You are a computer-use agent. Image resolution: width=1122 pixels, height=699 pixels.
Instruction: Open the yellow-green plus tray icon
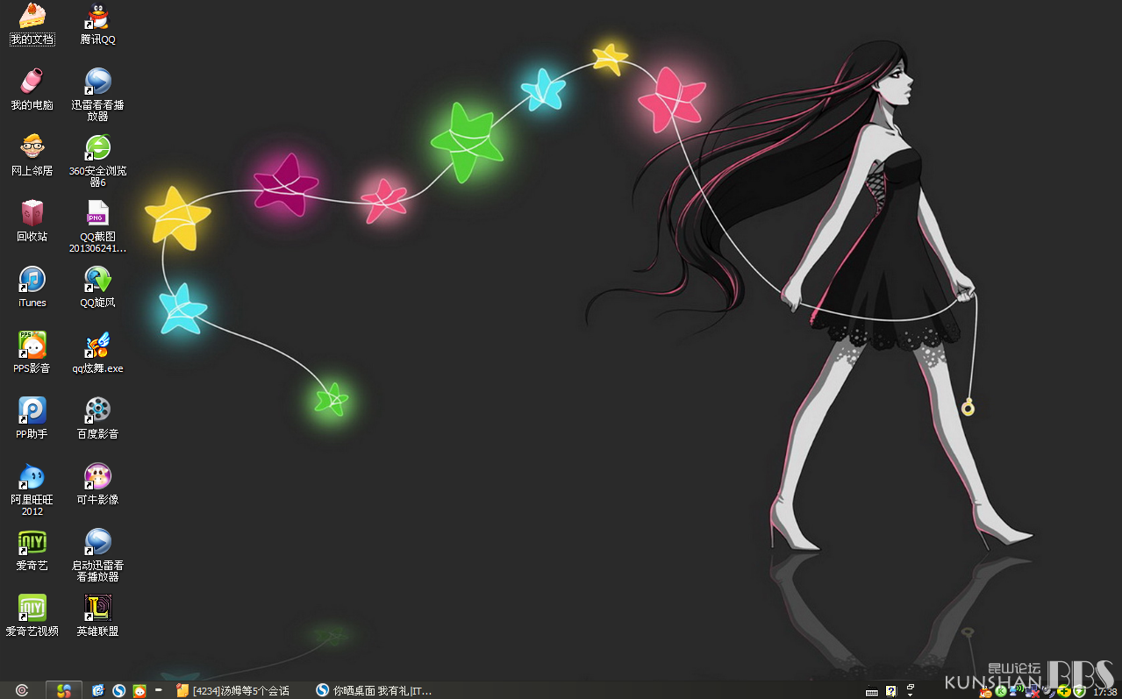[1063, 691]
